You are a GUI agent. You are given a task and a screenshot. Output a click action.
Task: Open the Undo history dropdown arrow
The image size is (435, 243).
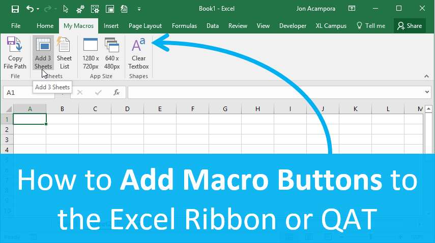(x=38, y=9)
